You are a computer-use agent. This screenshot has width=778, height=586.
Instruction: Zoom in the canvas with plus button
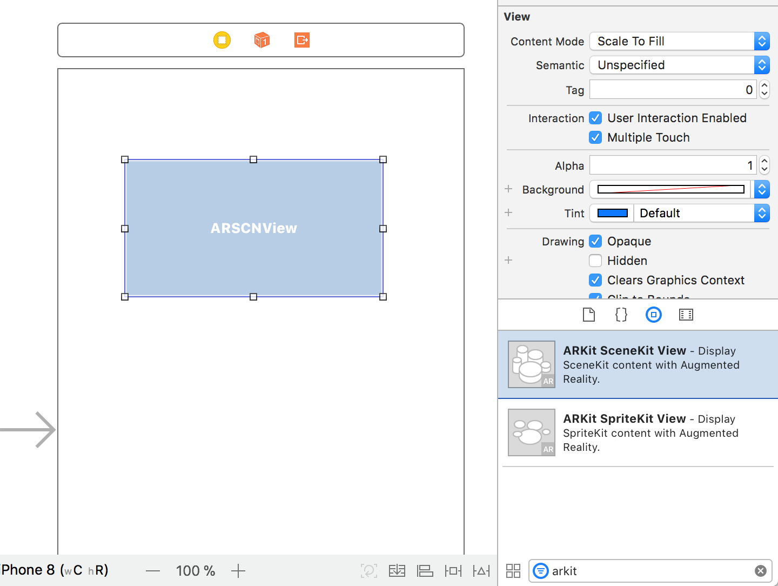(x=238, y=571)
